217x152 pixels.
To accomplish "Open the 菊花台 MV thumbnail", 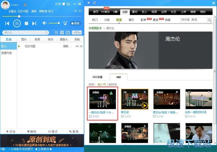I will click(167, 99).
